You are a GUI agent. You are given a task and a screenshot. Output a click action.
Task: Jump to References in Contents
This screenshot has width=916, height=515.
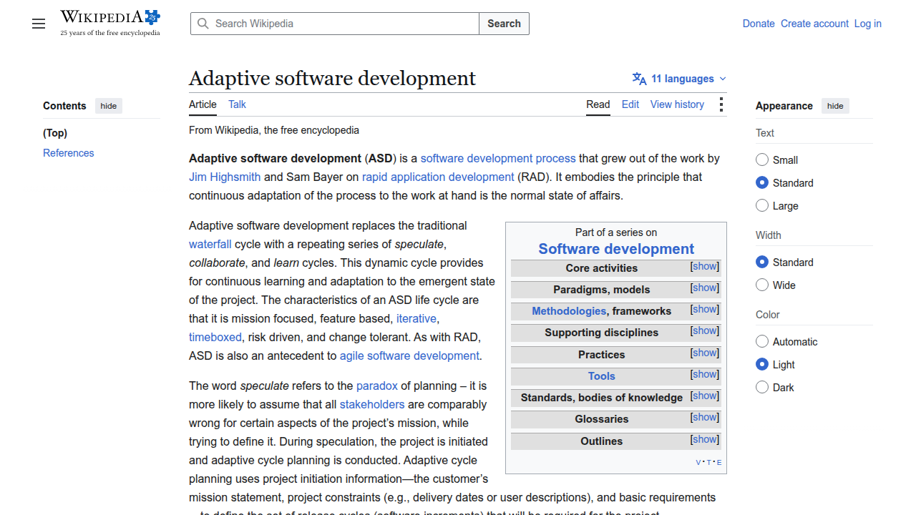69,153
